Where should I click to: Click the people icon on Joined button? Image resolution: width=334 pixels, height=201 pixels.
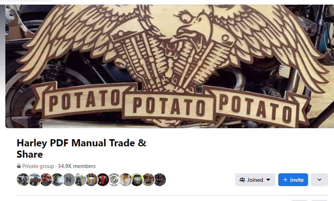pyautogui.click(x=242, y=180)
